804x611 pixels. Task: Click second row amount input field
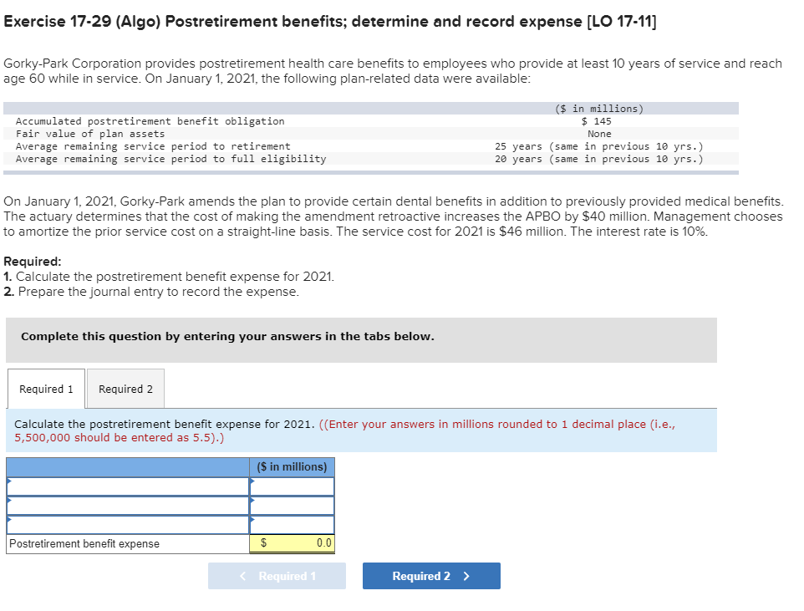293,506
